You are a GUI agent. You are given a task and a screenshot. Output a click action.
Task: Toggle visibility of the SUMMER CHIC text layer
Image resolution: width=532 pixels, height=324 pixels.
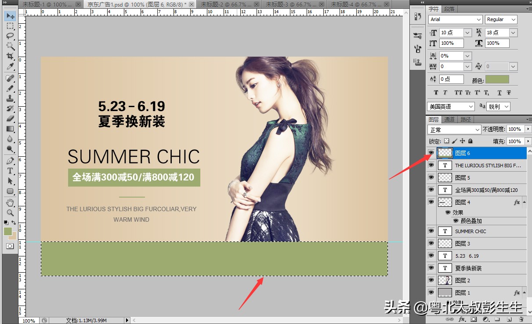click(431, 230)
